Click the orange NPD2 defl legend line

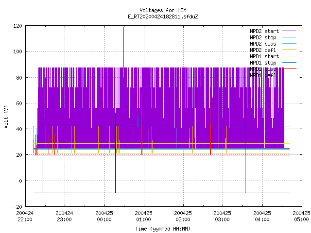point(290,50)
